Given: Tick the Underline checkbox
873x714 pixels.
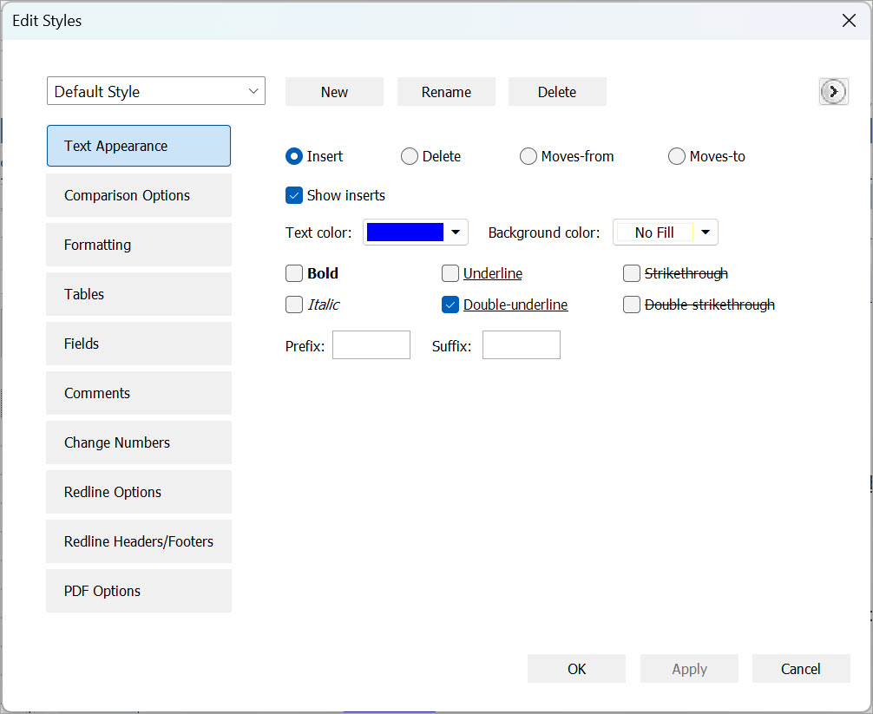Looking at the screenshot, I should pos(450,273).
